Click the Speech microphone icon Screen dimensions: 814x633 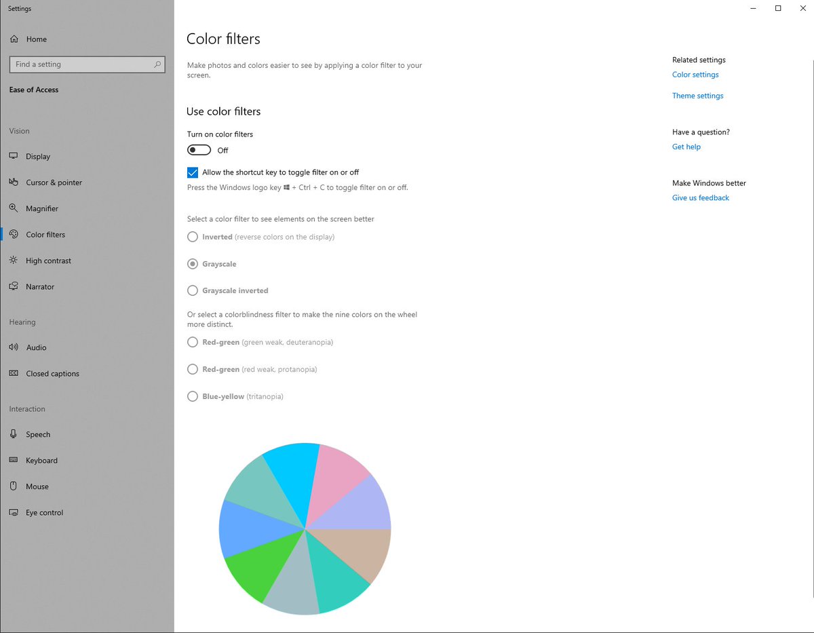coord(14,434)
